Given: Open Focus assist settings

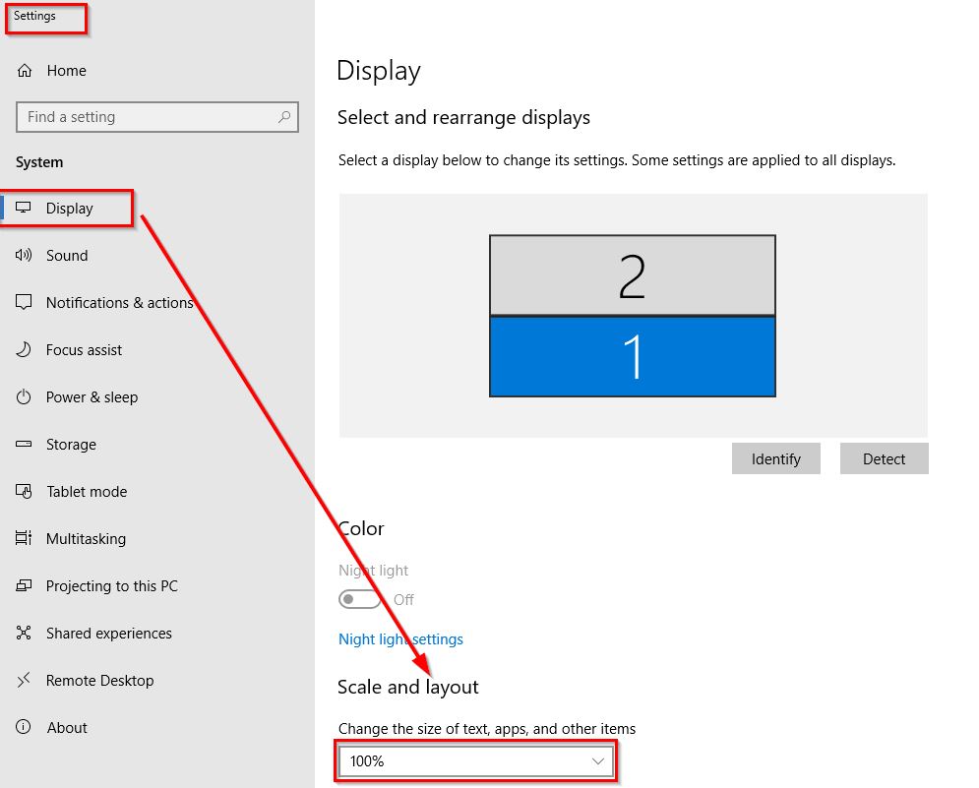Looking at the screenshot, I should [x=85, y=349].
